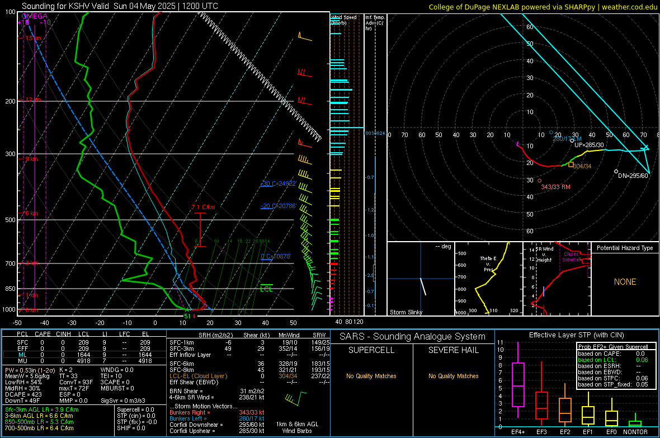
Task: Select the 7.1 C/km lapse rate label
Action: tap(203, 207)
